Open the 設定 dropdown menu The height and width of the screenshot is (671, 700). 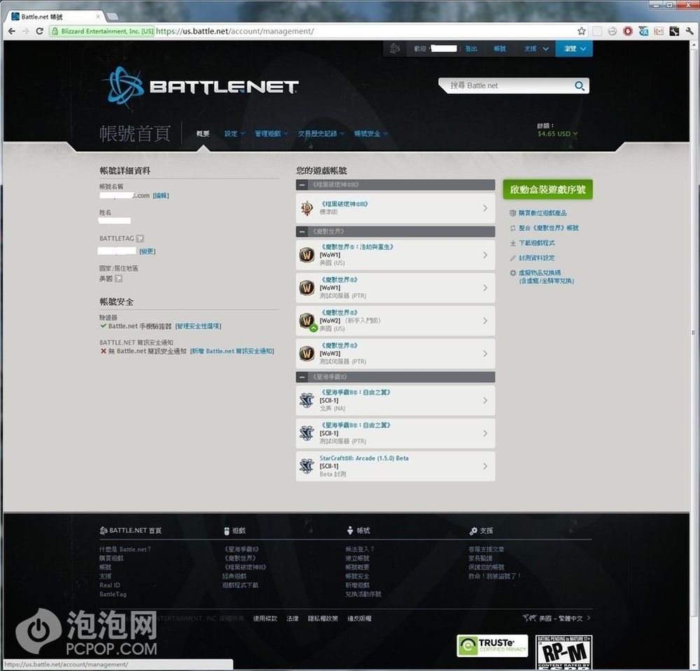point(234,134)
